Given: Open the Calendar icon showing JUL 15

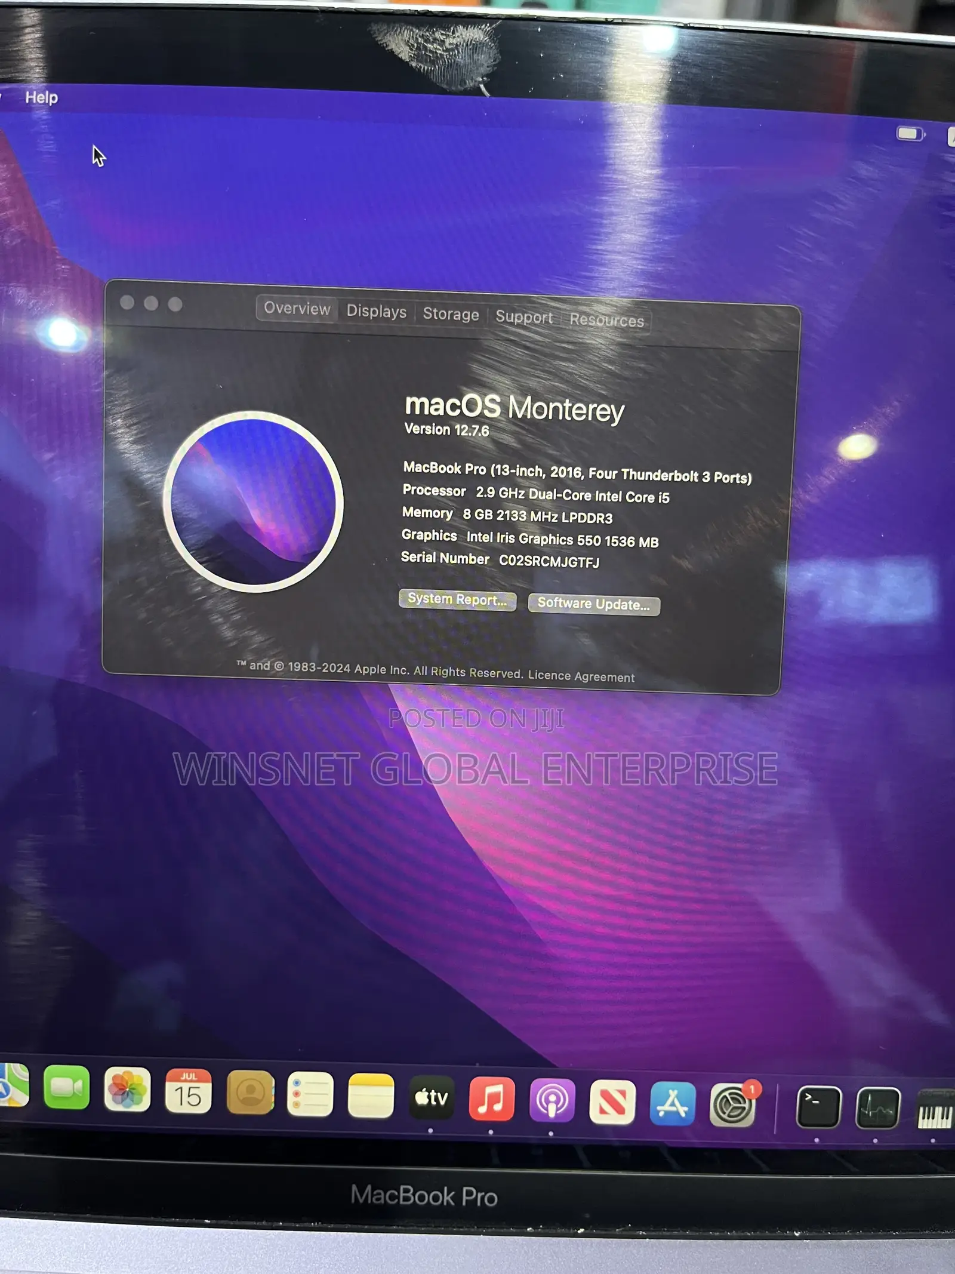Looking at the screenshot, I should (x=188, y=1092).
